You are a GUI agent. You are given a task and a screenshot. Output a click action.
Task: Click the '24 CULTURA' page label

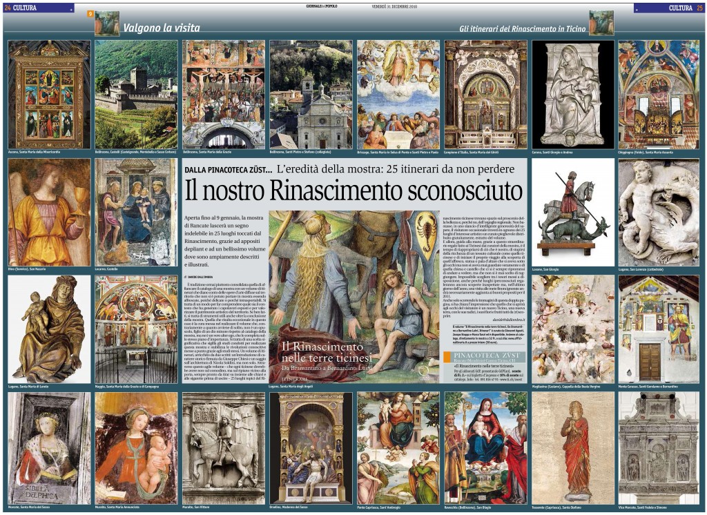click(21, 8)
